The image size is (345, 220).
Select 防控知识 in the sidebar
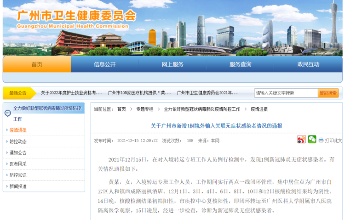click(18, 175)
